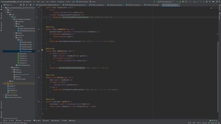Open the Problems tool window button
Screen dimensions: 221x124
click(28, 121)
